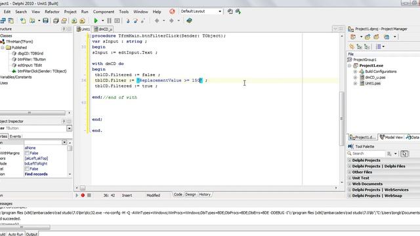Image resolution: width=420 pixels, height=236 pixels.
Task: Switch to the dmCD_u editor tab
Action: point(103,29)
